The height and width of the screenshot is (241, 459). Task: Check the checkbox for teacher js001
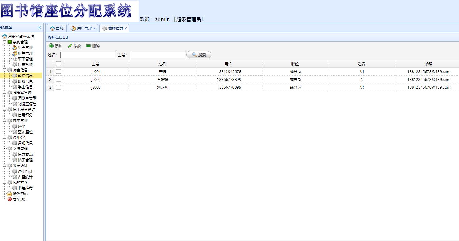click(58, 71)
